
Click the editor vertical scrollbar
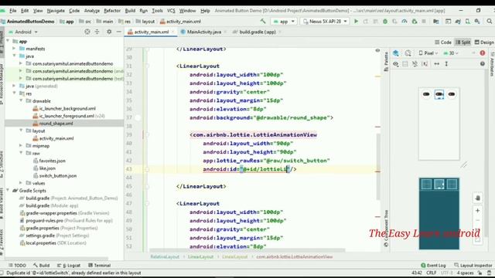[378, 167]
